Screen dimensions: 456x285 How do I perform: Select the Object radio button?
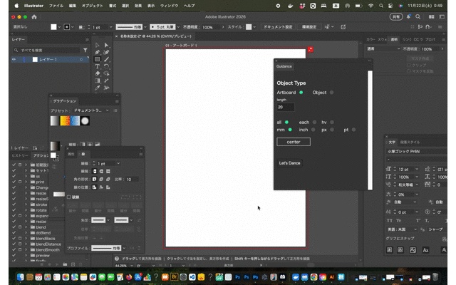[331, 93]
